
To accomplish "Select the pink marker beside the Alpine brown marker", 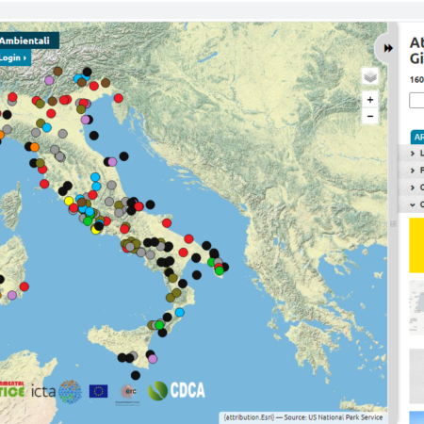I will point(49,80).
